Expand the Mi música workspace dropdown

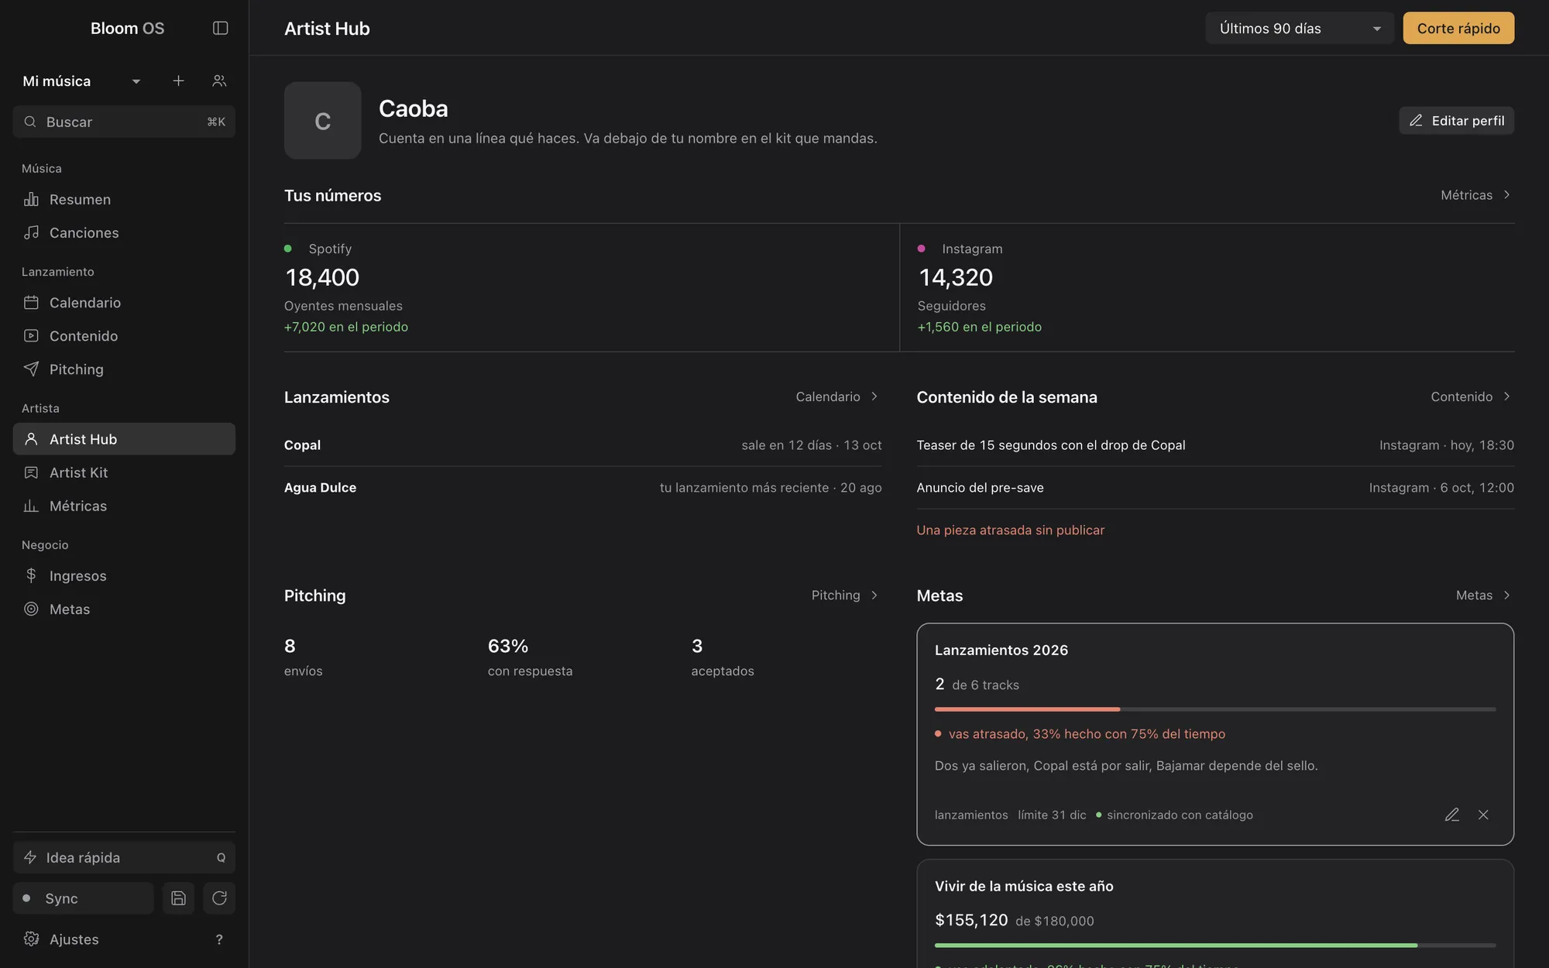tap(81, 81)
